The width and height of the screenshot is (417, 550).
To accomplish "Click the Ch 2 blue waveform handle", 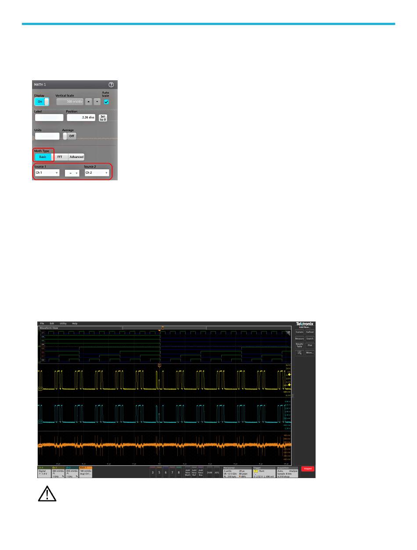I will [40, 421].
